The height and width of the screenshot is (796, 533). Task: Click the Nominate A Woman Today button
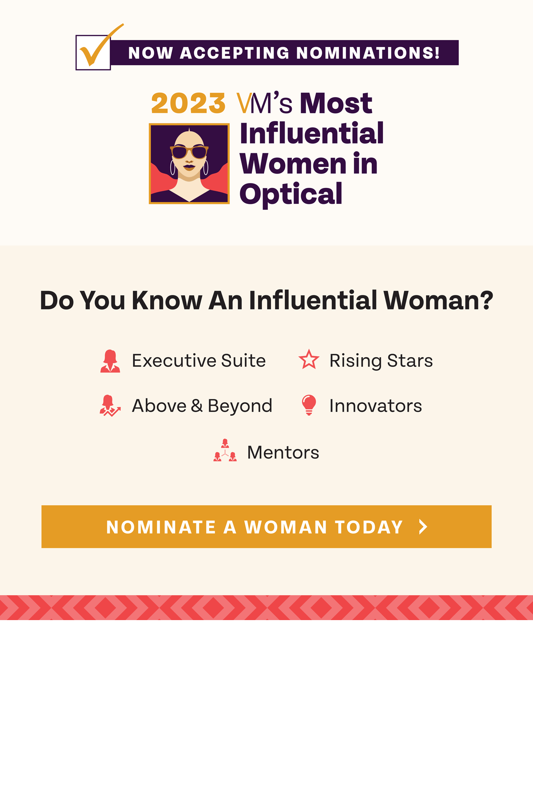point(266,526)
